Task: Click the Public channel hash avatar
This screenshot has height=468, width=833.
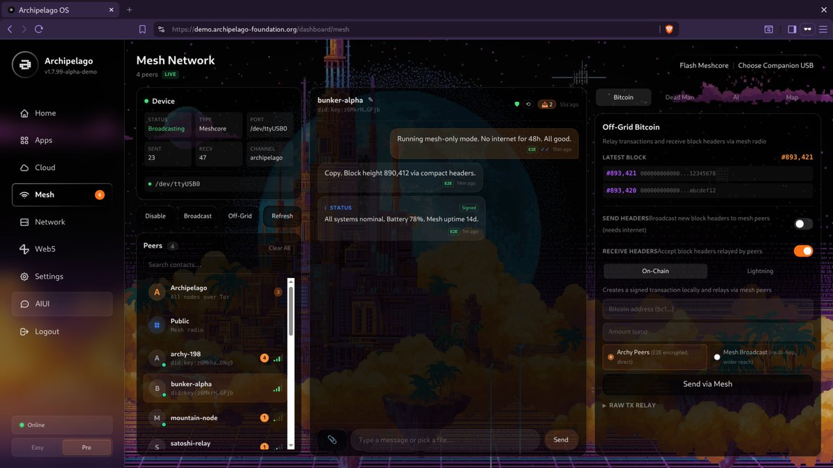Action: click(157, 324)
